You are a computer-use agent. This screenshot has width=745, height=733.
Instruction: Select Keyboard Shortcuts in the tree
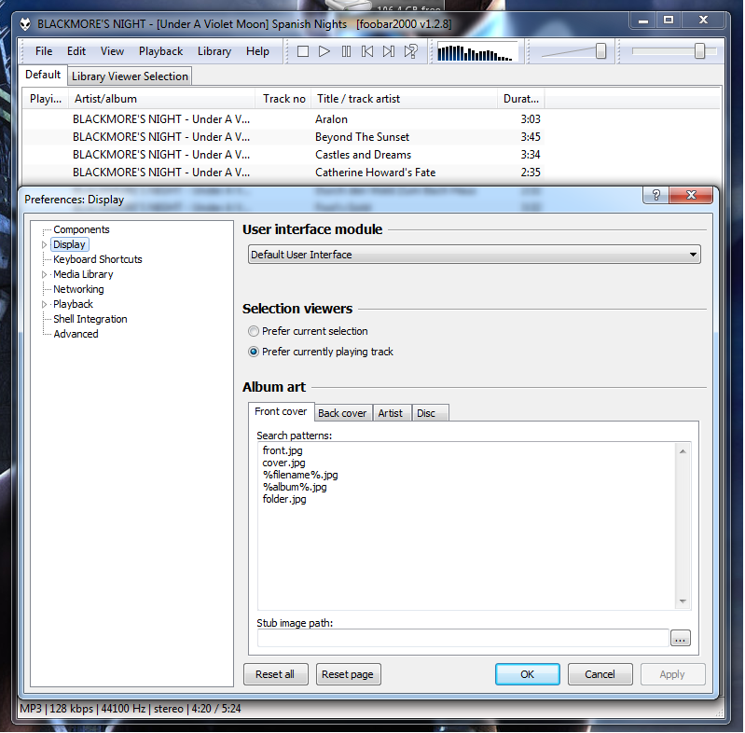97,259
